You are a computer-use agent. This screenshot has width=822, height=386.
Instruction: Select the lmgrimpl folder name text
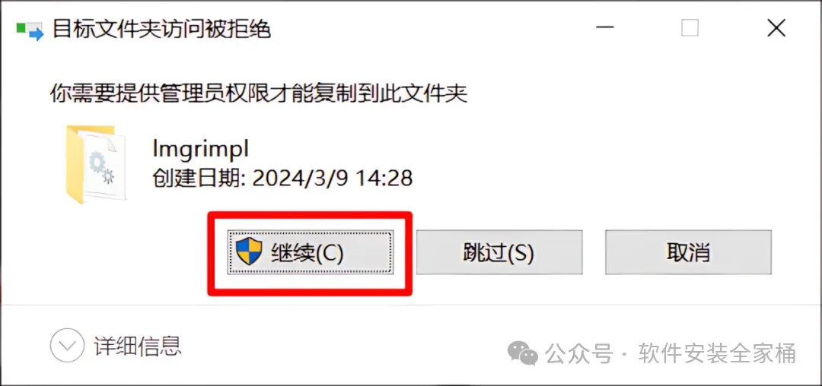199,150
